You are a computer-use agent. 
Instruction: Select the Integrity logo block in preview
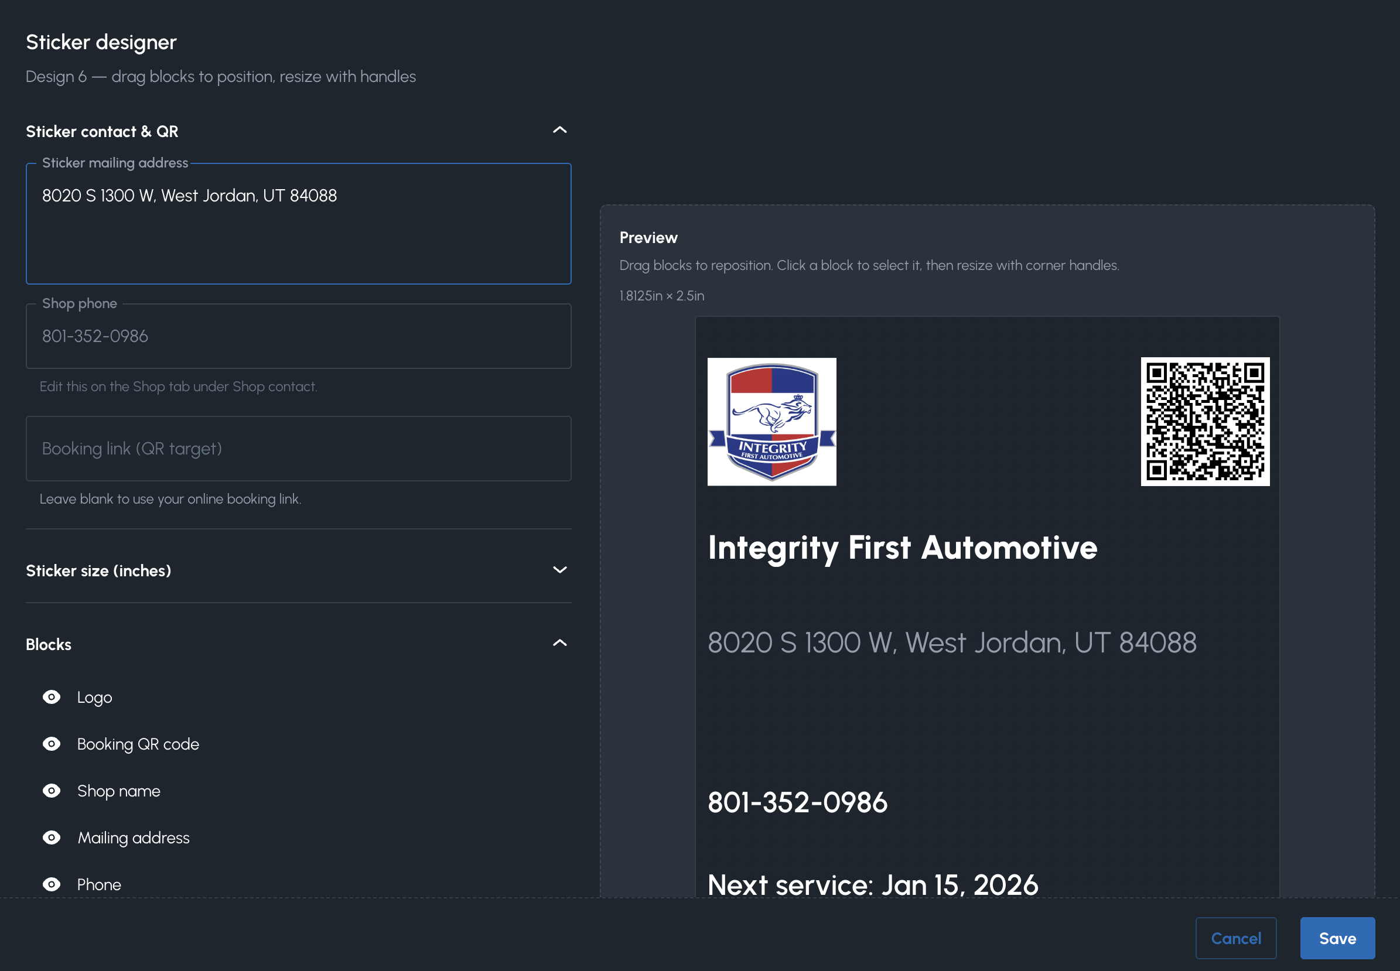coord(771,422)
